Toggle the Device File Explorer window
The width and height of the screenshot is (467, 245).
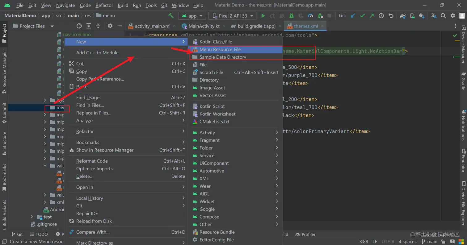coord(463,203)
